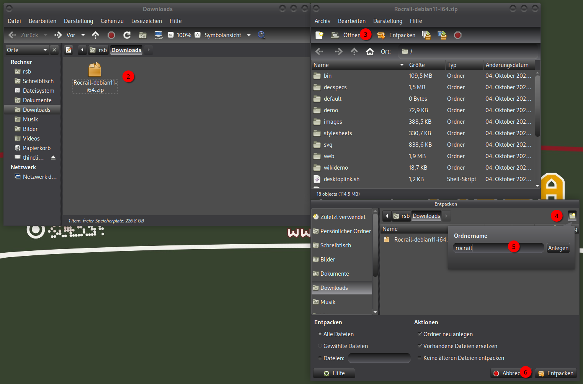
Task: Click the create folder icon in the Entpacken dialog
Action: (x=572, y=216)
